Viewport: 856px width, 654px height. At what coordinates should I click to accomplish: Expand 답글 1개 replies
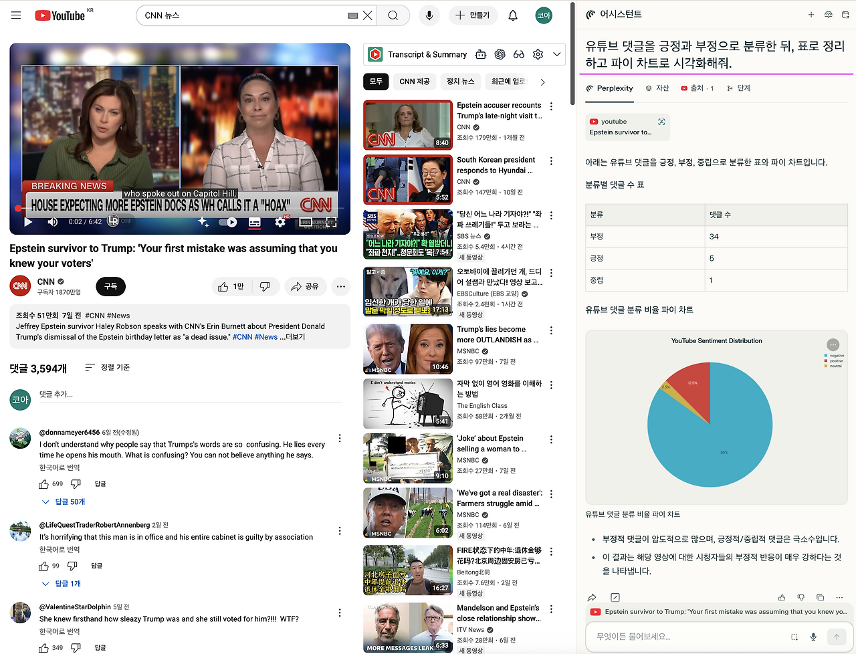tap(62, 584)
